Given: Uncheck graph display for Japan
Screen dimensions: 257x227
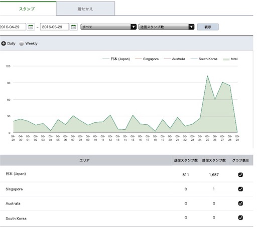Looking at the screenshot, I should tap(240, 175).
